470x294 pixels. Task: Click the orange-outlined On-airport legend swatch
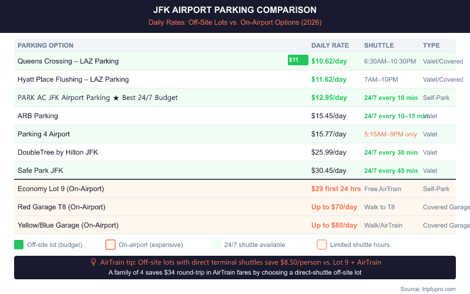pyautogui.click(x=110, y=245)
